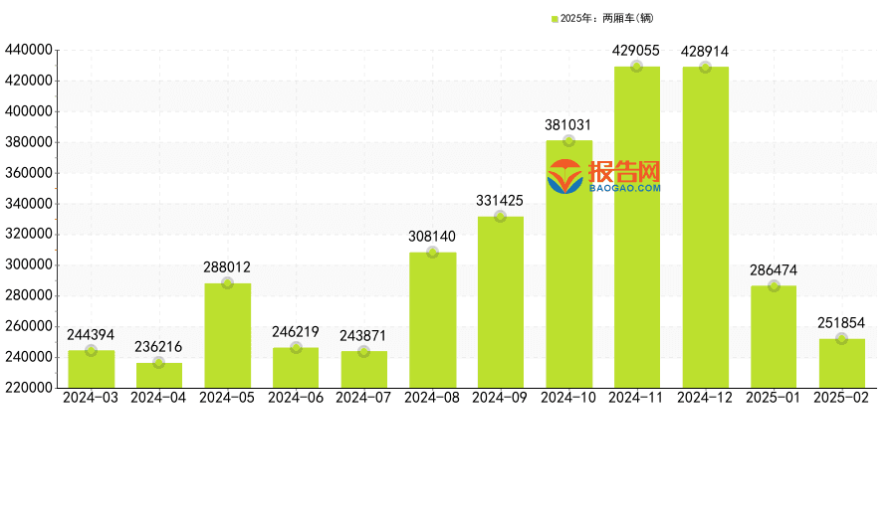Click x-axis label 2024-12

705,398
